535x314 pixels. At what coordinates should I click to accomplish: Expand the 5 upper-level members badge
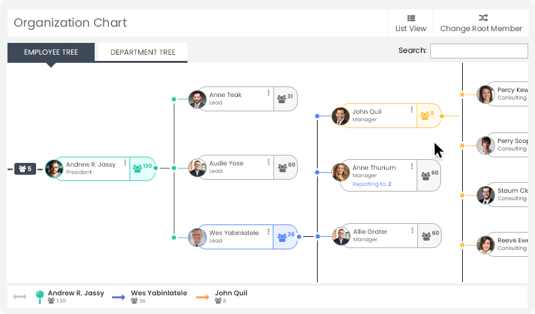pos(26,169)
